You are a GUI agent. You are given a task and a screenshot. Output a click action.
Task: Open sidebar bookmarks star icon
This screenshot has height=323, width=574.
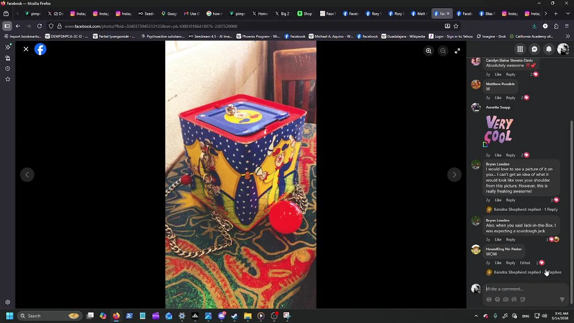click(x=8, y=79)
